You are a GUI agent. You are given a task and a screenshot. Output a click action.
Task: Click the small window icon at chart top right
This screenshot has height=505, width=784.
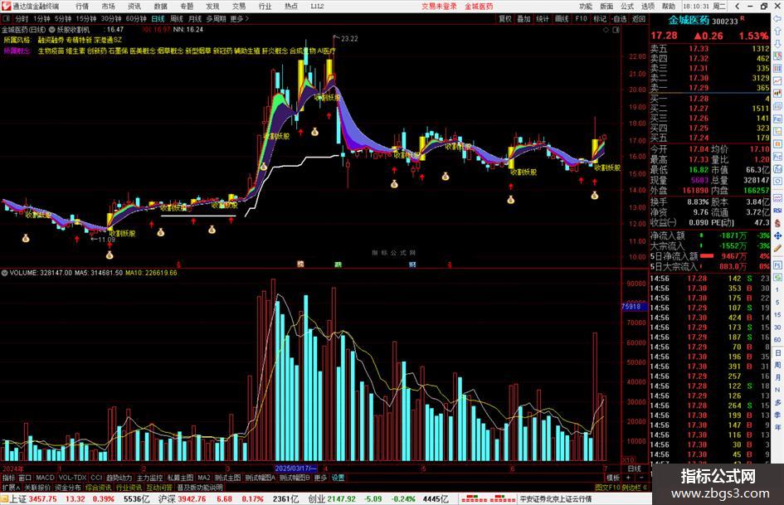616,30
